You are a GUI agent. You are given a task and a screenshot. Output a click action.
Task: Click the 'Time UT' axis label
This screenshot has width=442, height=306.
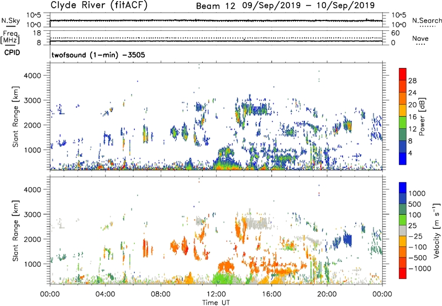click(216, 303)
